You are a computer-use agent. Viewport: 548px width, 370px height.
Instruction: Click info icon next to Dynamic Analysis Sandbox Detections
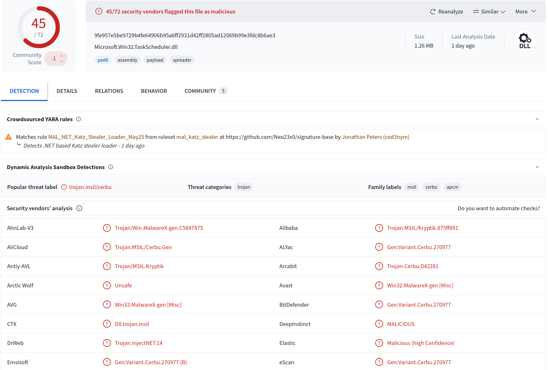111,167
